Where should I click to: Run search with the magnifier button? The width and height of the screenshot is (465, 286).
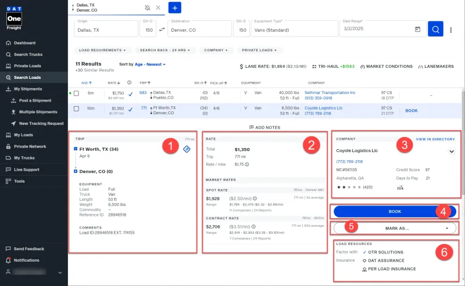tap(435, 29)
